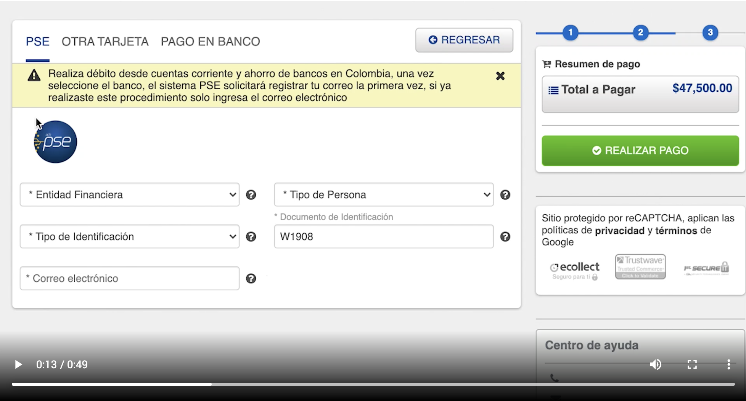Click the phone icon under Centro de ayuda
Viewport: 746px width, 401px height.
click(x=555, y=378)
